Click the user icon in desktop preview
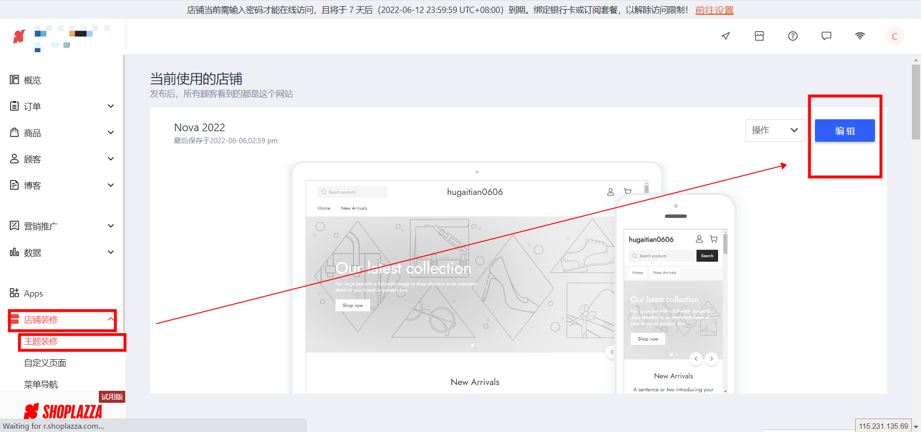The height and width of the screenshot is (432, 921). click(611, 192)
